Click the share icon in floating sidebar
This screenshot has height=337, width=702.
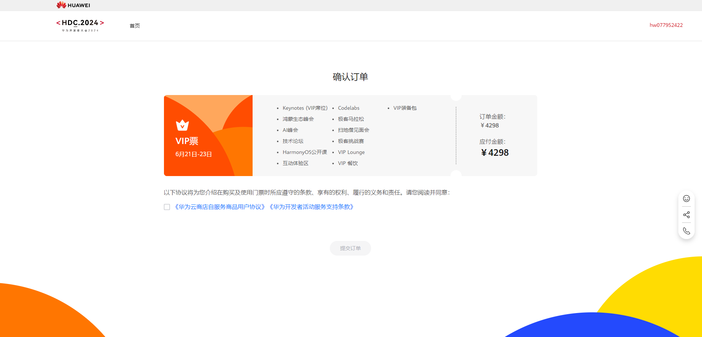point(686,215)
